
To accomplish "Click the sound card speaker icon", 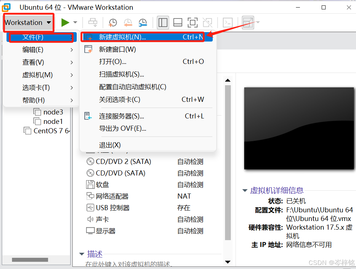I will point(90,219).
